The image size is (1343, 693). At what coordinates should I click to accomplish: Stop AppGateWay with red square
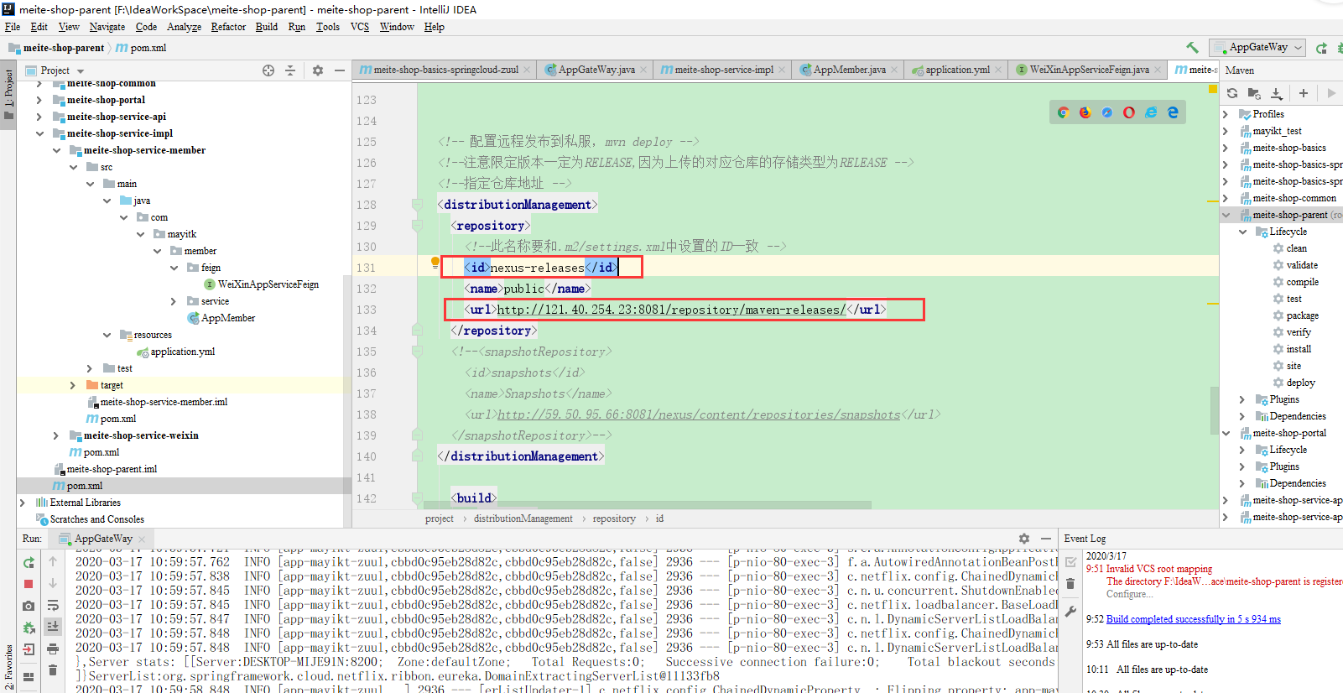click(29, 584)
